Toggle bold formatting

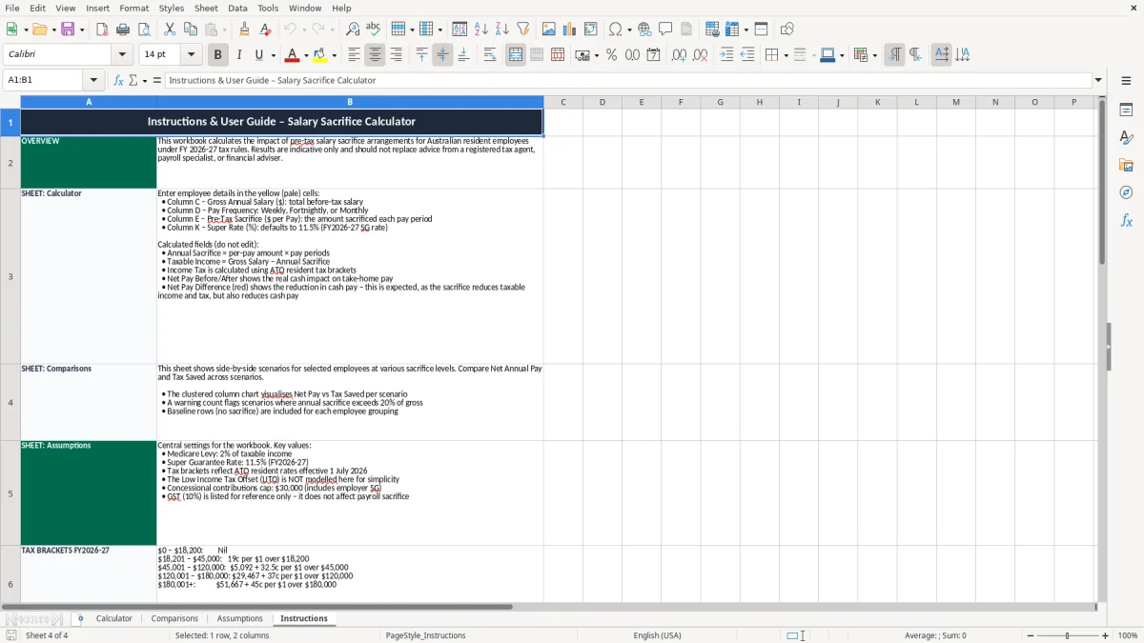tap(218, 55)
